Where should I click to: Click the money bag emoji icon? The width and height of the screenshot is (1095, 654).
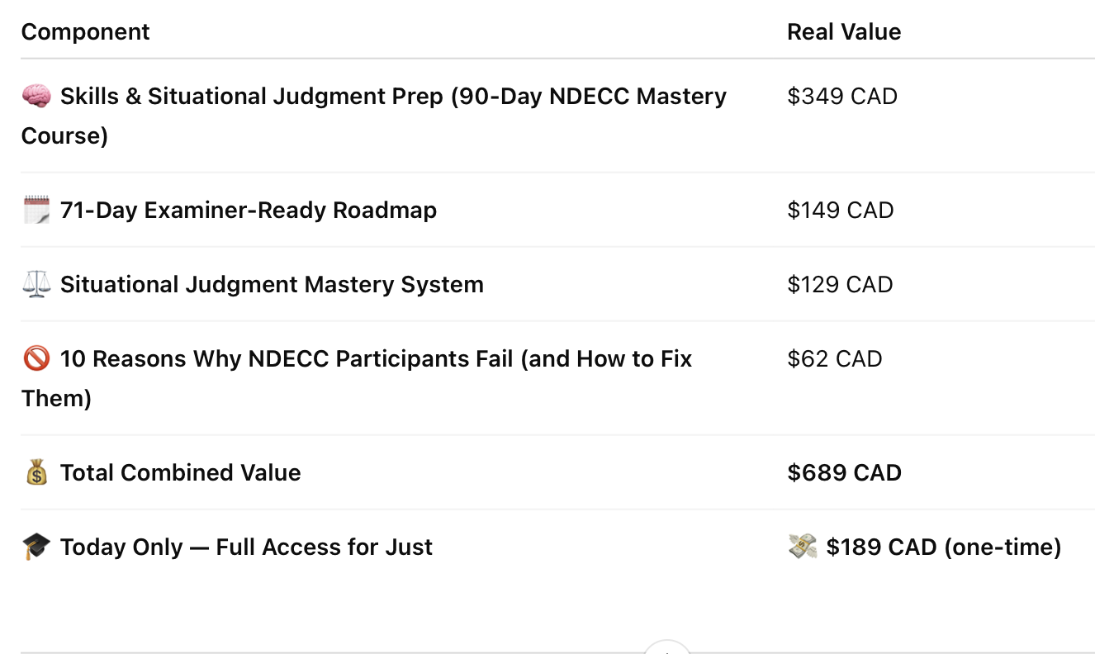click(x=36, y=473)
